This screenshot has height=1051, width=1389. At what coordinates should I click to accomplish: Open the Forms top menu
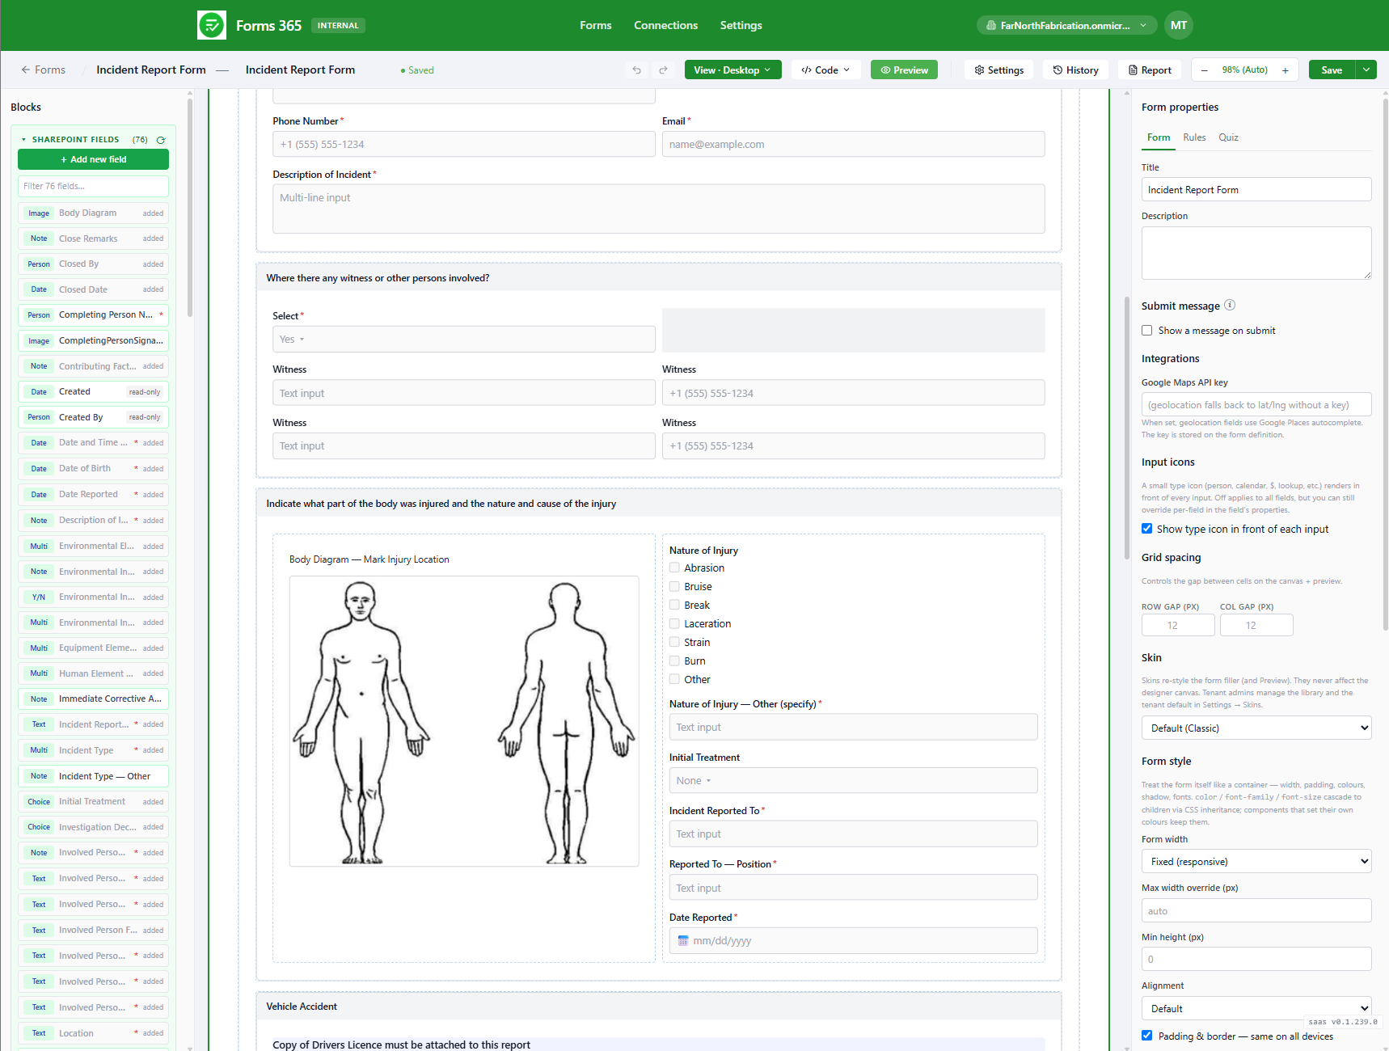coord(595,25)
